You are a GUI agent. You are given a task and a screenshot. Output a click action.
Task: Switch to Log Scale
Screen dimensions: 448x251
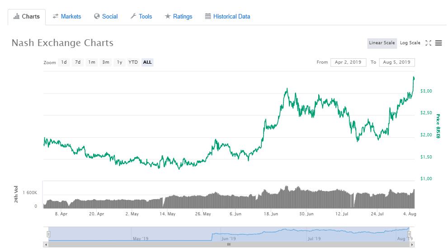(410, 43)
